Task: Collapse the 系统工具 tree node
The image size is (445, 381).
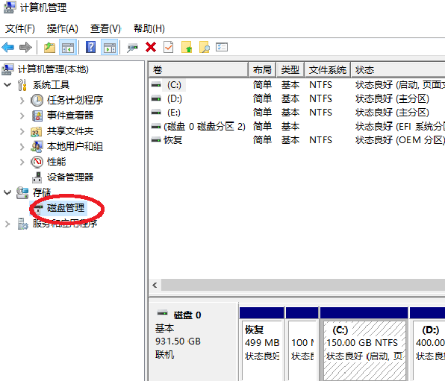Action: tap(7, 84)
